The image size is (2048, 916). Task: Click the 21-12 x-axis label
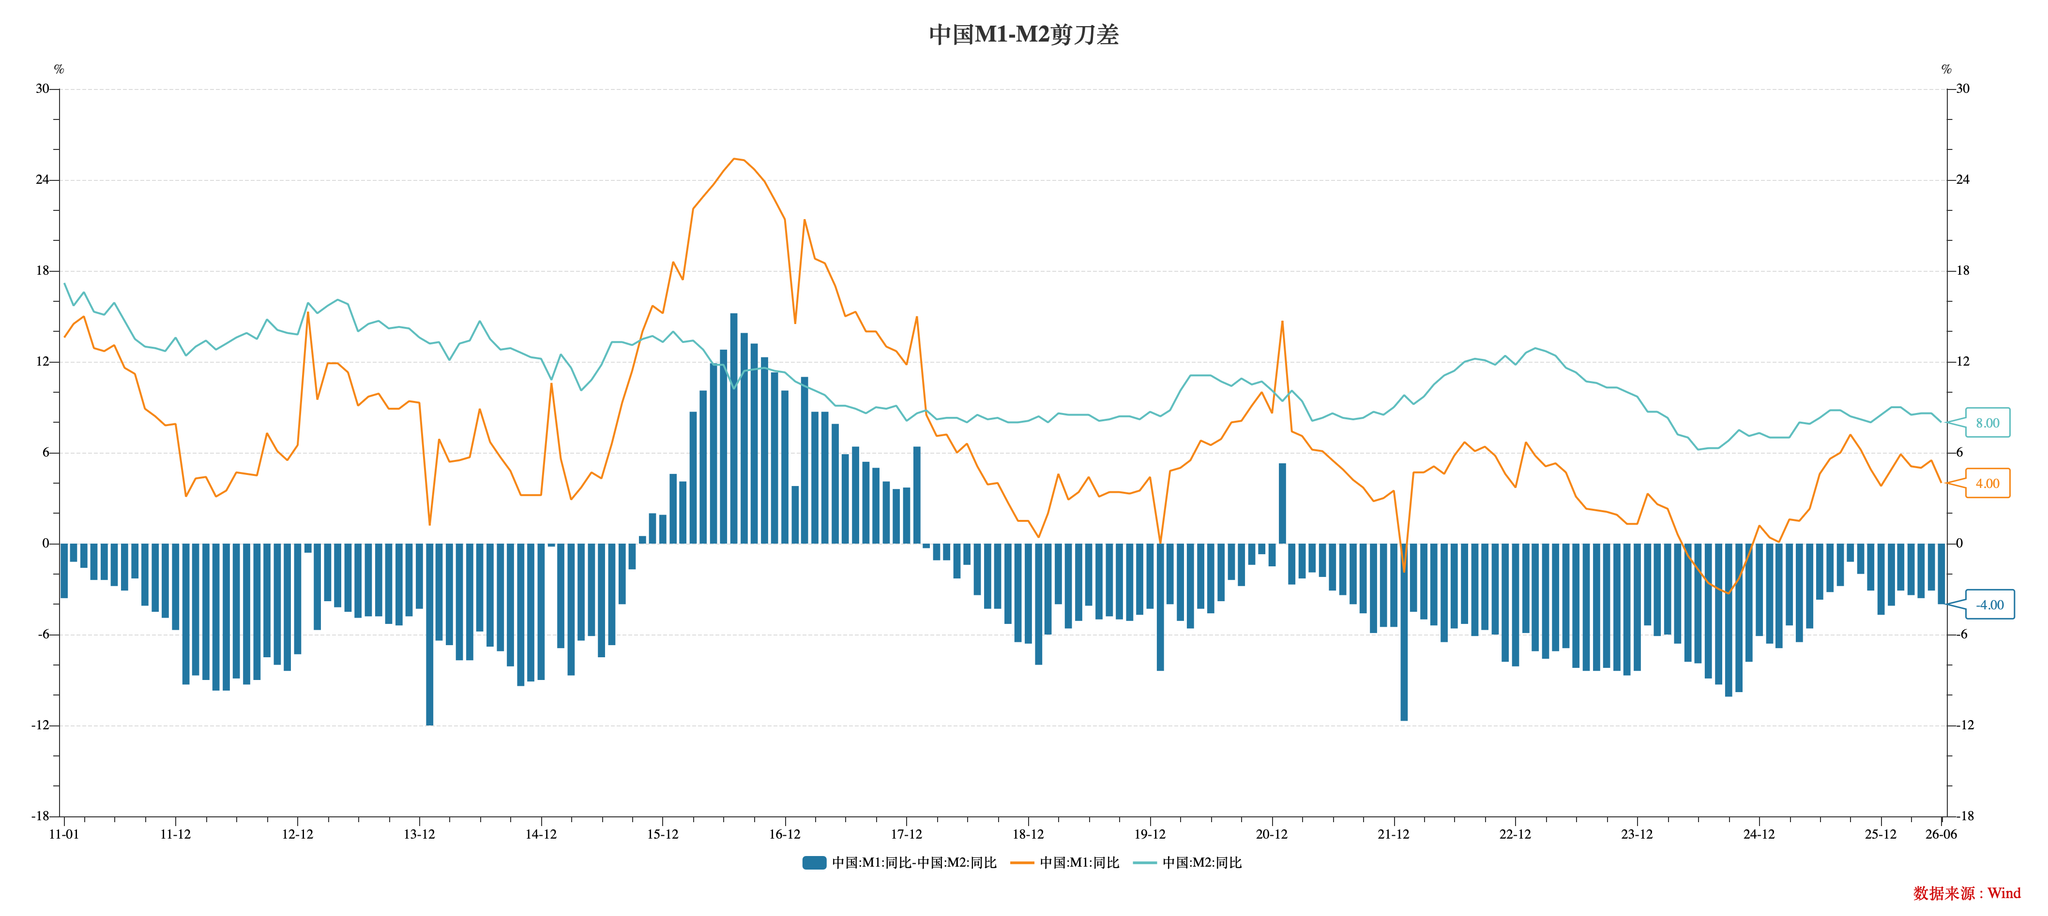pos(1393,834)
